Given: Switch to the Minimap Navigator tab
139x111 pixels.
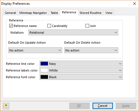Looking at the screenshot, I should [33, 13].
